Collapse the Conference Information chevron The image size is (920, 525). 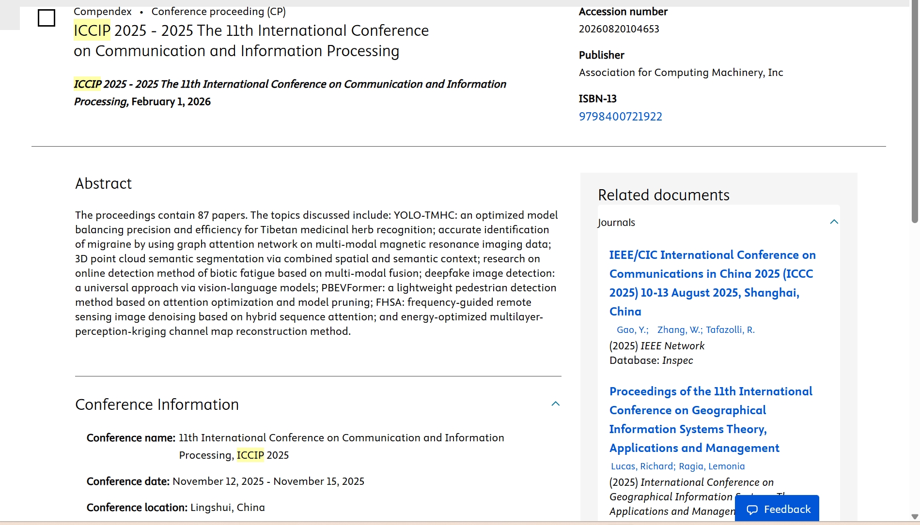coord(555,404)
